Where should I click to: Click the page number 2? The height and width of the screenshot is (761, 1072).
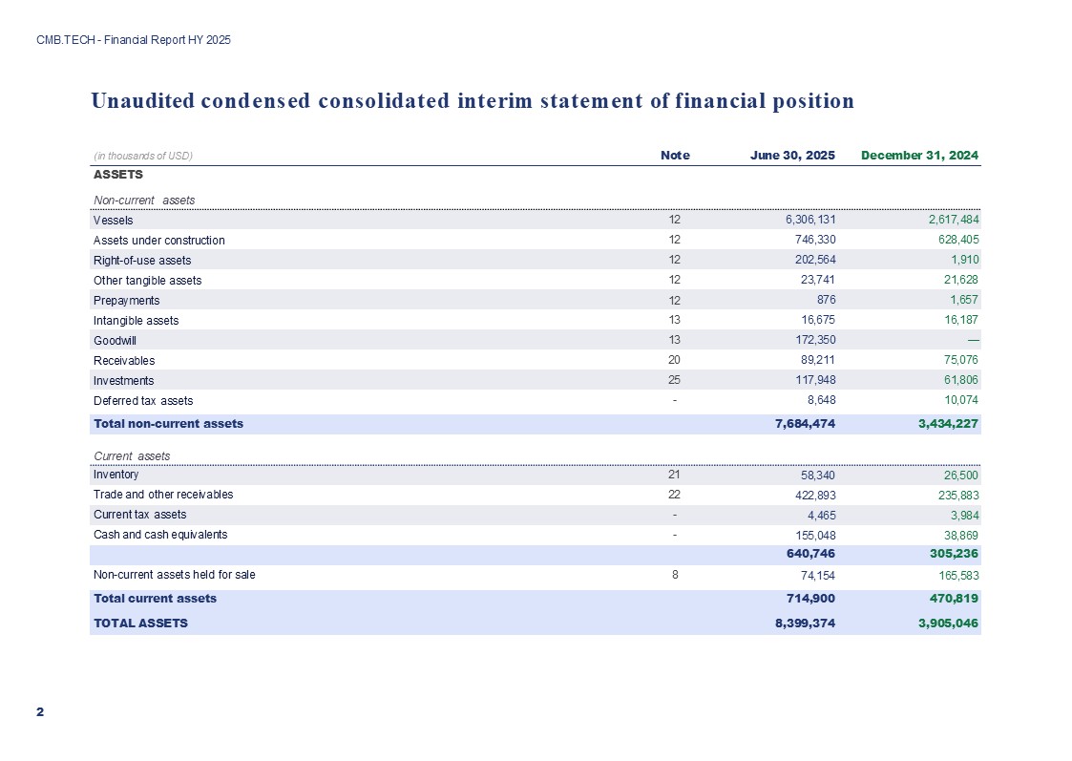point(40,712)
